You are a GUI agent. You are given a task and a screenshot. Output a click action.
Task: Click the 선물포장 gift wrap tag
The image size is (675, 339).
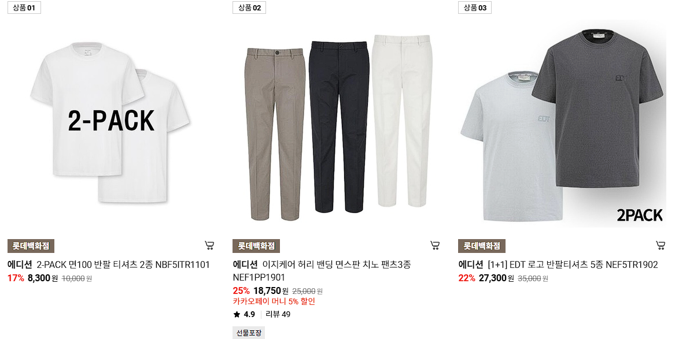pos(249,333)
